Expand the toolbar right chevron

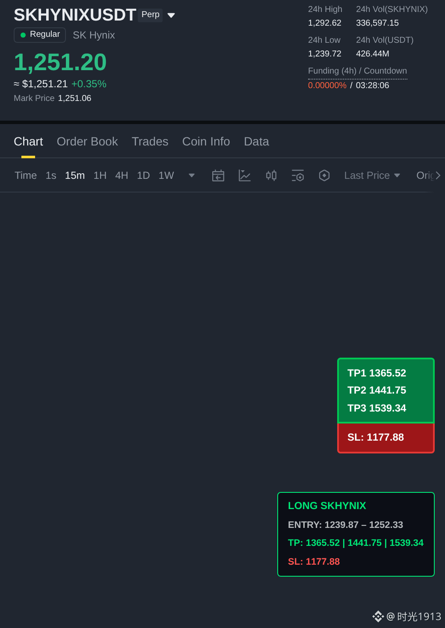[x=438, y=175]
